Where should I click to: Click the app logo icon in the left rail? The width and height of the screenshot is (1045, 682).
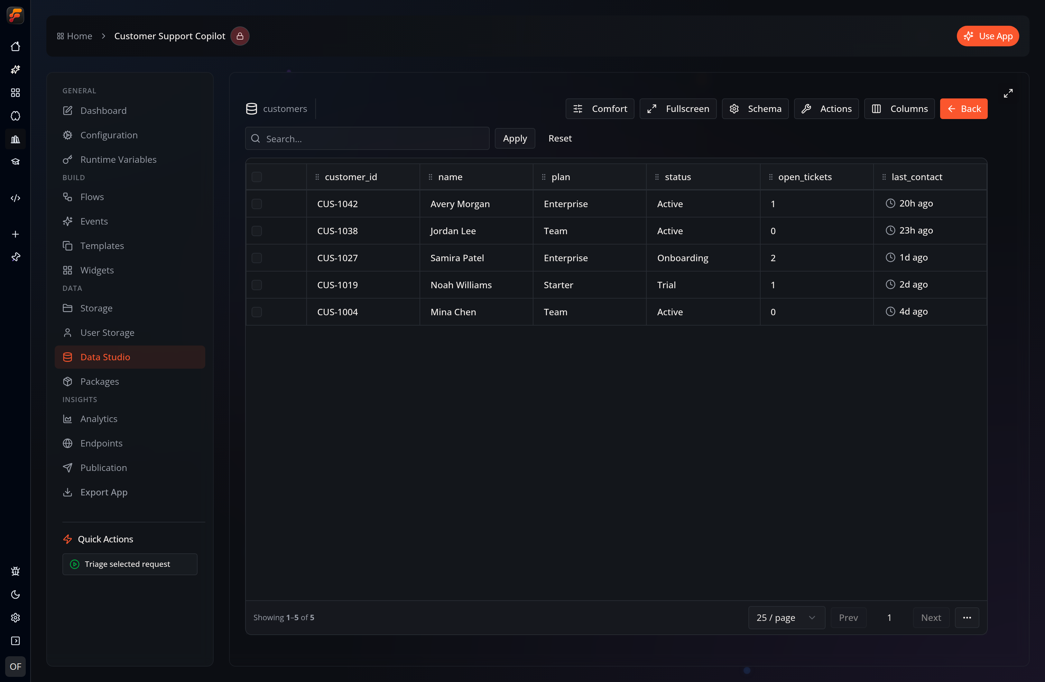coord(15,15)
